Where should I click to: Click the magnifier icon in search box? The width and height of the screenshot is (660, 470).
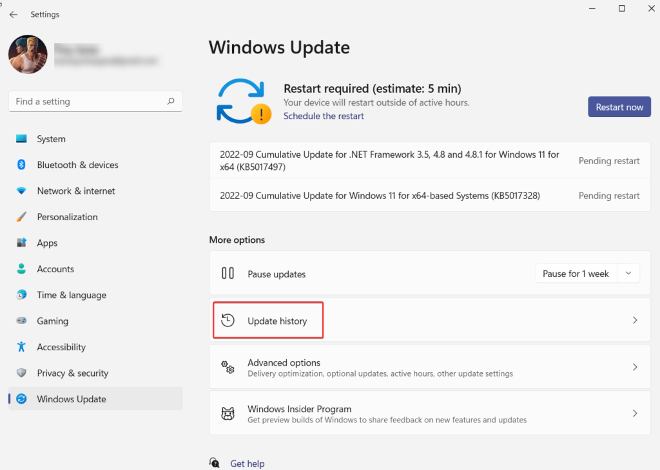coord(170,101)
